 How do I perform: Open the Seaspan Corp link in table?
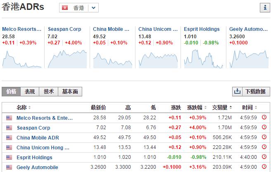[x=33, y=128]
